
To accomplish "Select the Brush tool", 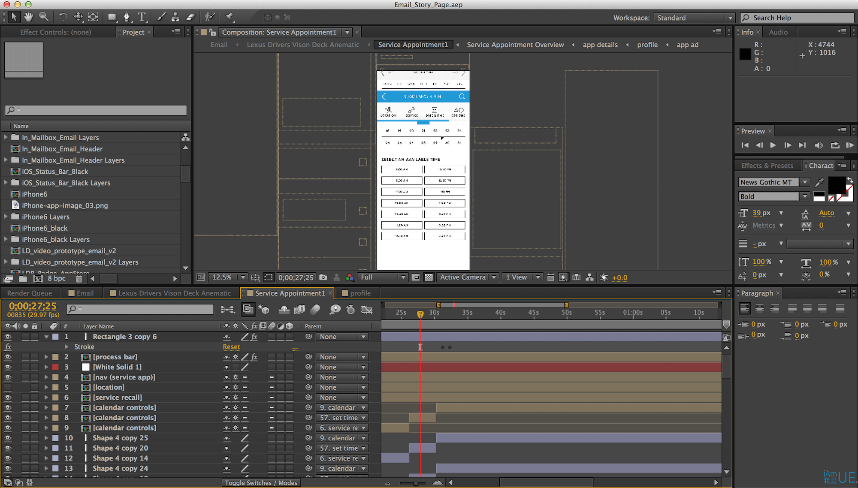I will click(x=161, y=17).
